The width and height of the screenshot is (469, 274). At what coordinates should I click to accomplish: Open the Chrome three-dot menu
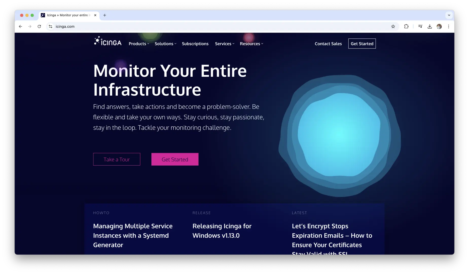pos(448,26)
